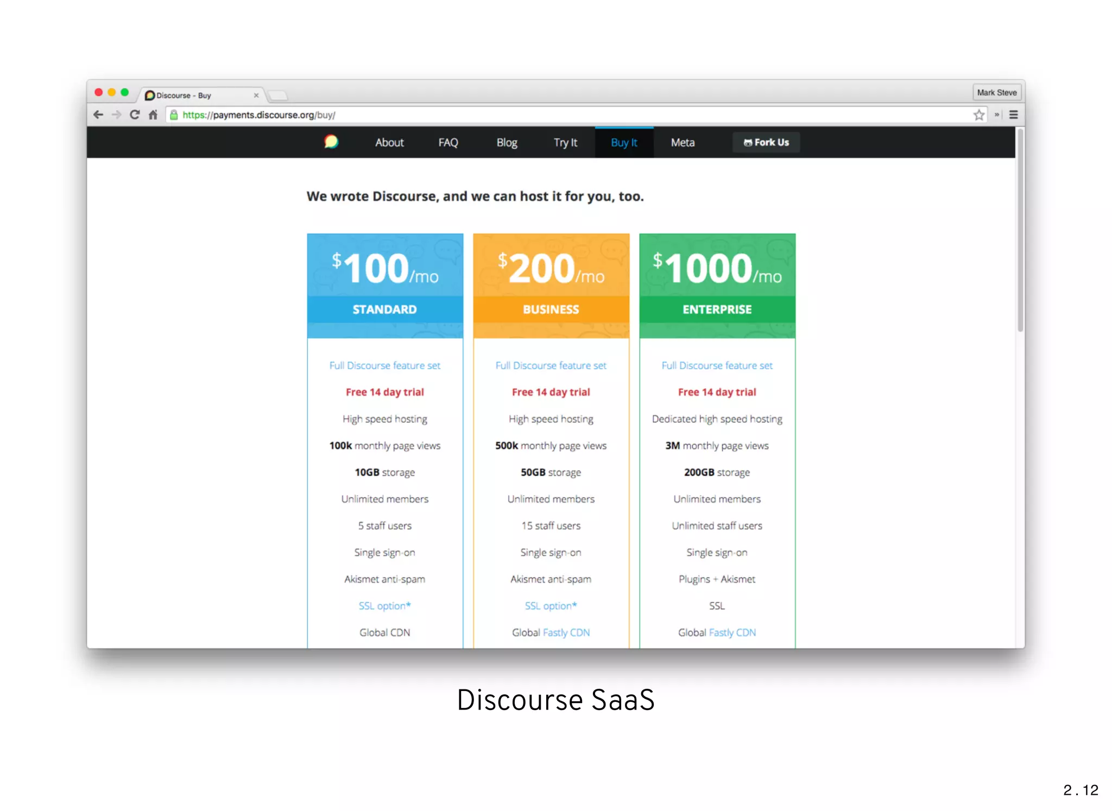This screenshot has height=811, width=1112.
Task: Click Global CDN text in Standard plan
Action: pyautogui.click(x=385, y=632)
